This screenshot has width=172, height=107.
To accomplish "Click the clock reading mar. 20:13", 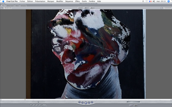I will (161, 1).
